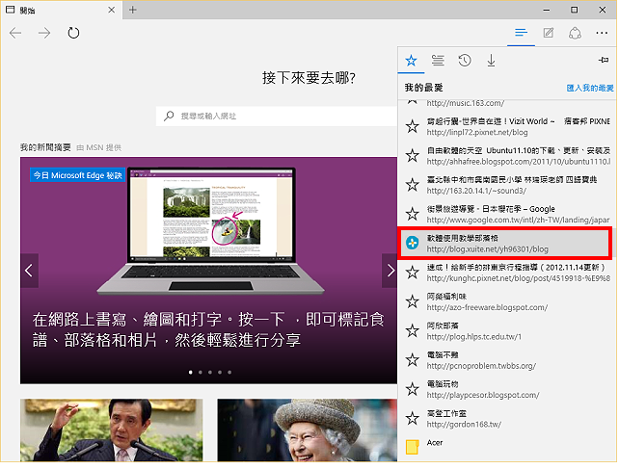Open favorite linpl72.pixnet.net/blog
Viewport: 619px width, 469px height.
click(507, 126)
